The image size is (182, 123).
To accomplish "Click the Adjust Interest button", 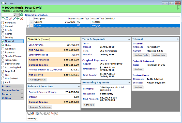I will pos(38,80).
